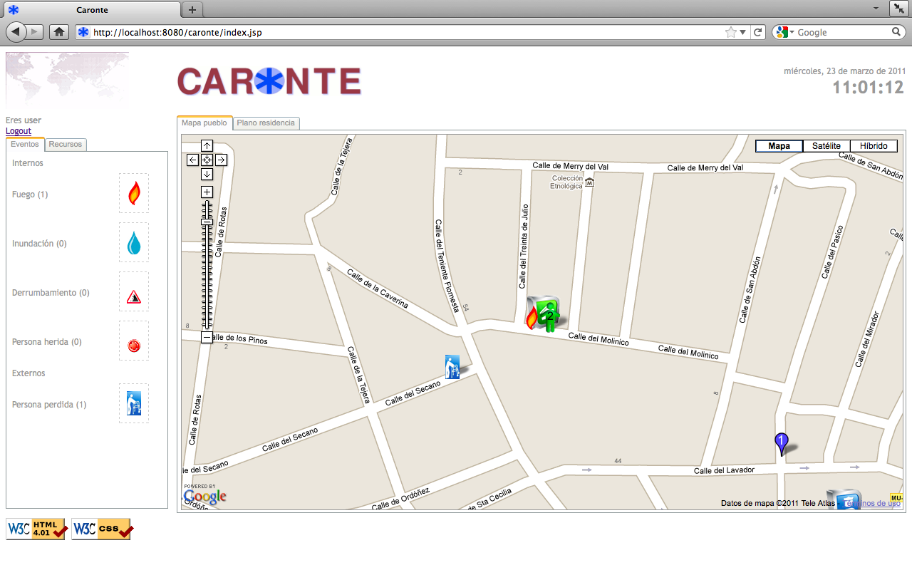Open the tab list dropdown arrow
Screen dimensions: 912x570
point(876,8)
